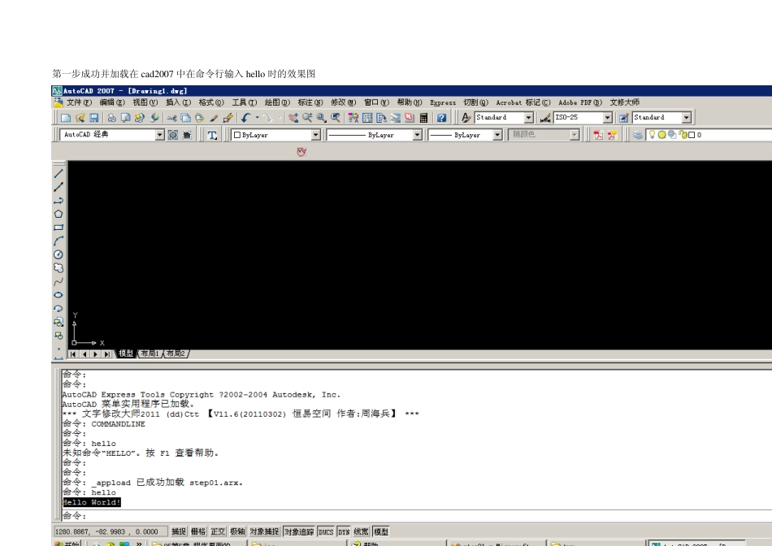Screen dimensions: 772x546
Task: Click the first red PDF icon
Action: click(598, 135)
